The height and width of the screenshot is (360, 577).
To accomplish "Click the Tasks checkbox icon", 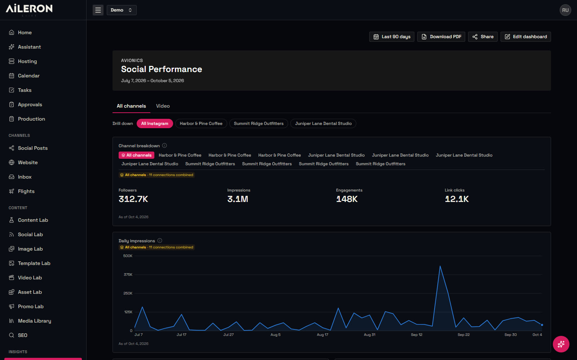I will [x=12, y=90].
